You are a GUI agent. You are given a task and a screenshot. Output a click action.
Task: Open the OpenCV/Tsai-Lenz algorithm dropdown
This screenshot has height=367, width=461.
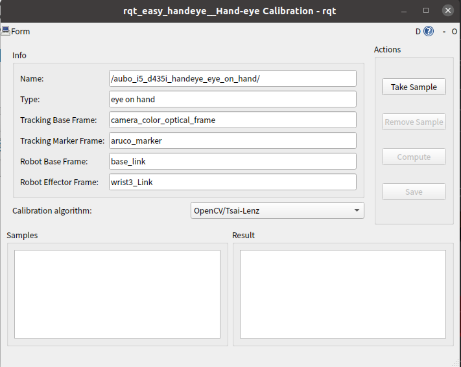pos(278,210)
